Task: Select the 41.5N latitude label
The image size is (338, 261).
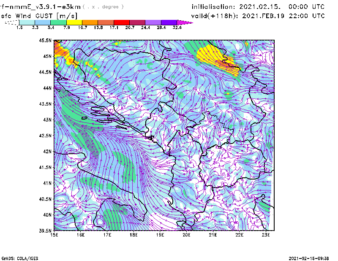Action: (x=46, y=167)
